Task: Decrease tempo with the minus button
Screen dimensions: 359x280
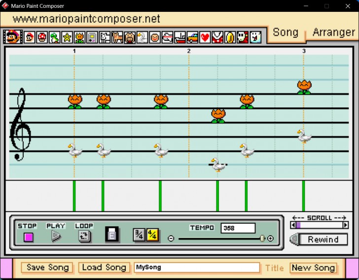Action: click(x=171, y=239)
